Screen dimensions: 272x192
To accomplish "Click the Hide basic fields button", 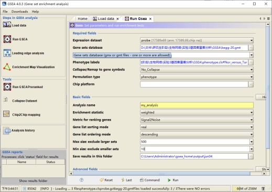I will pos(261,97).
